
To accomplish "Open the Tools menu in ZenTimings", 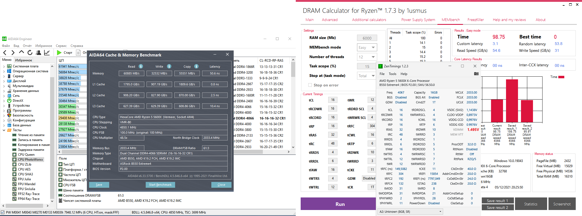I will point(392,74).
